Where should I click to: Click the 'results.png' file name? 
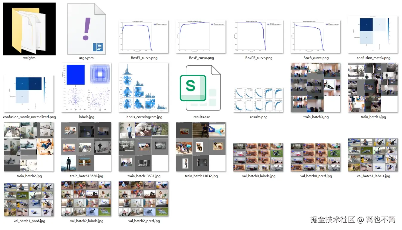pyautogui.click(x=259, y=117)
